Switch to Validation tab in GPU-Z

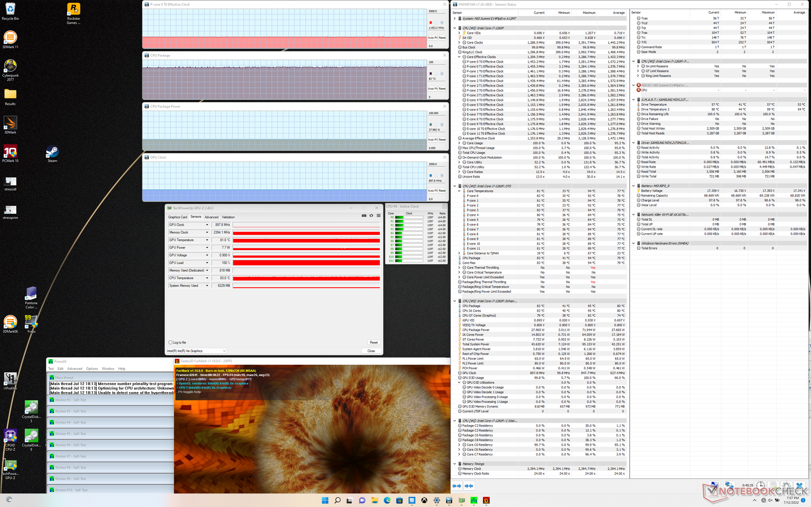tap(228, 217)
